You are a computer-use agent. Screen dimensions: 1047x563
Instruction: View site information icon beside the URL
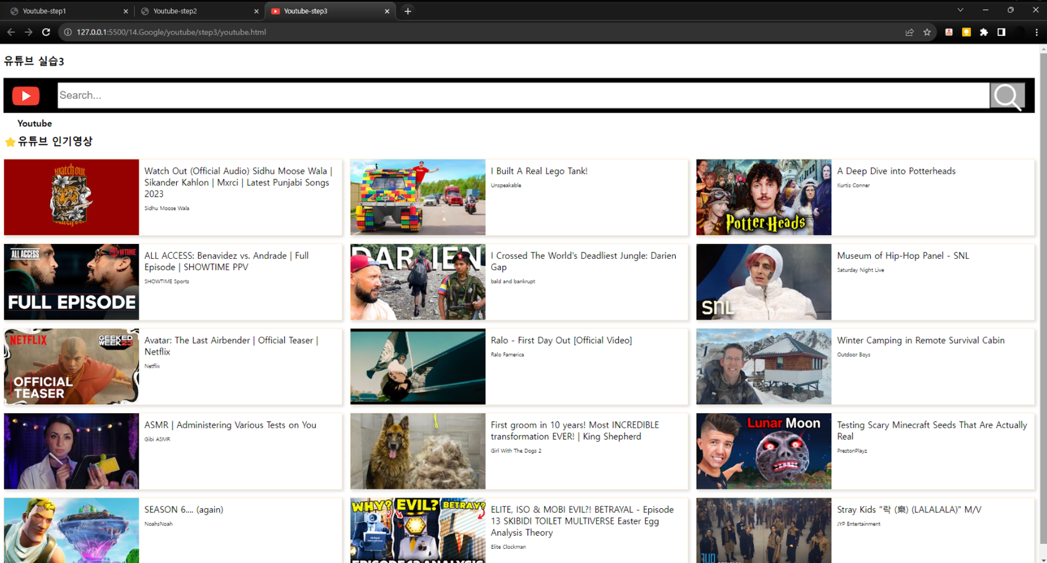coord(68,32)
